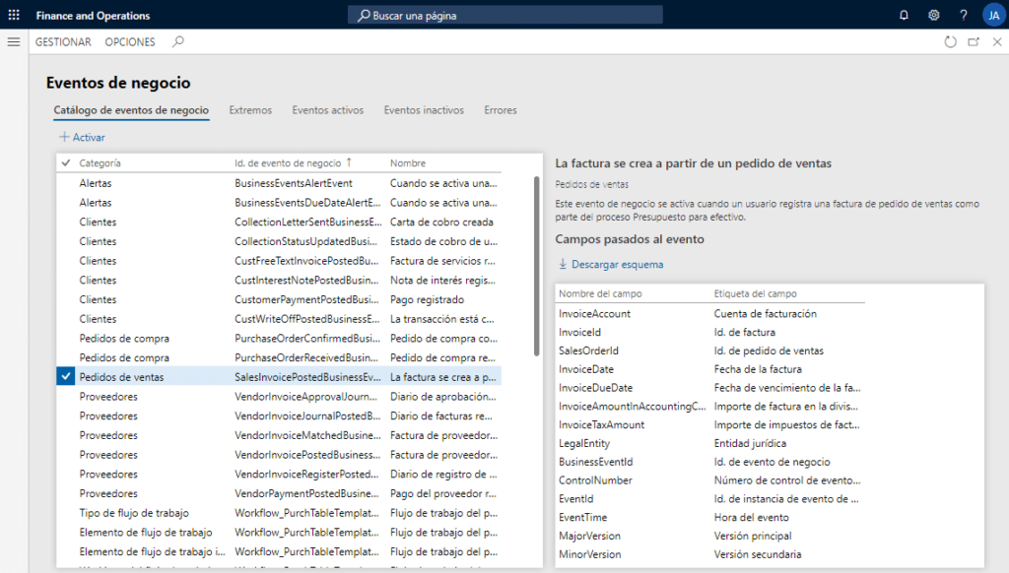Click the MajorVersion field name

[x=589, y=536]
